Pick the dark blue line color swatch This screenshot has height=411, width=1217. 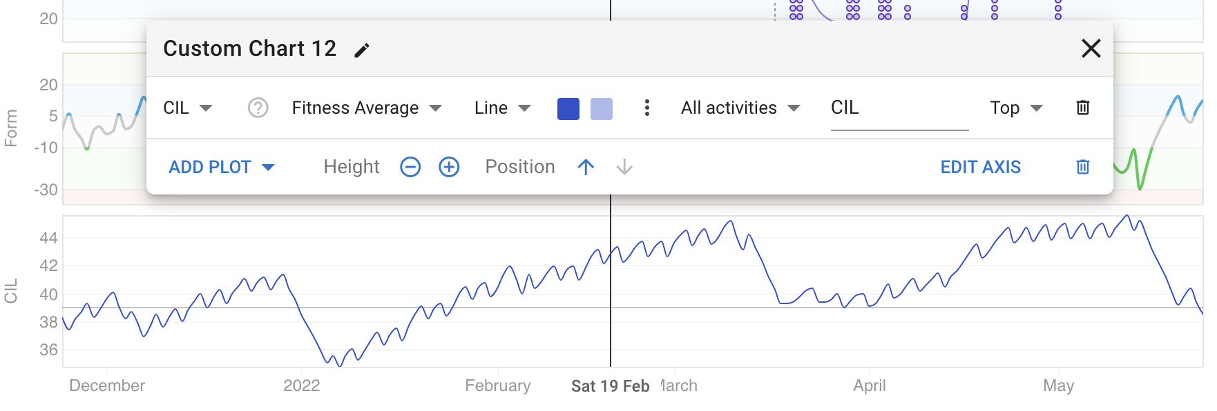(568, 109)
